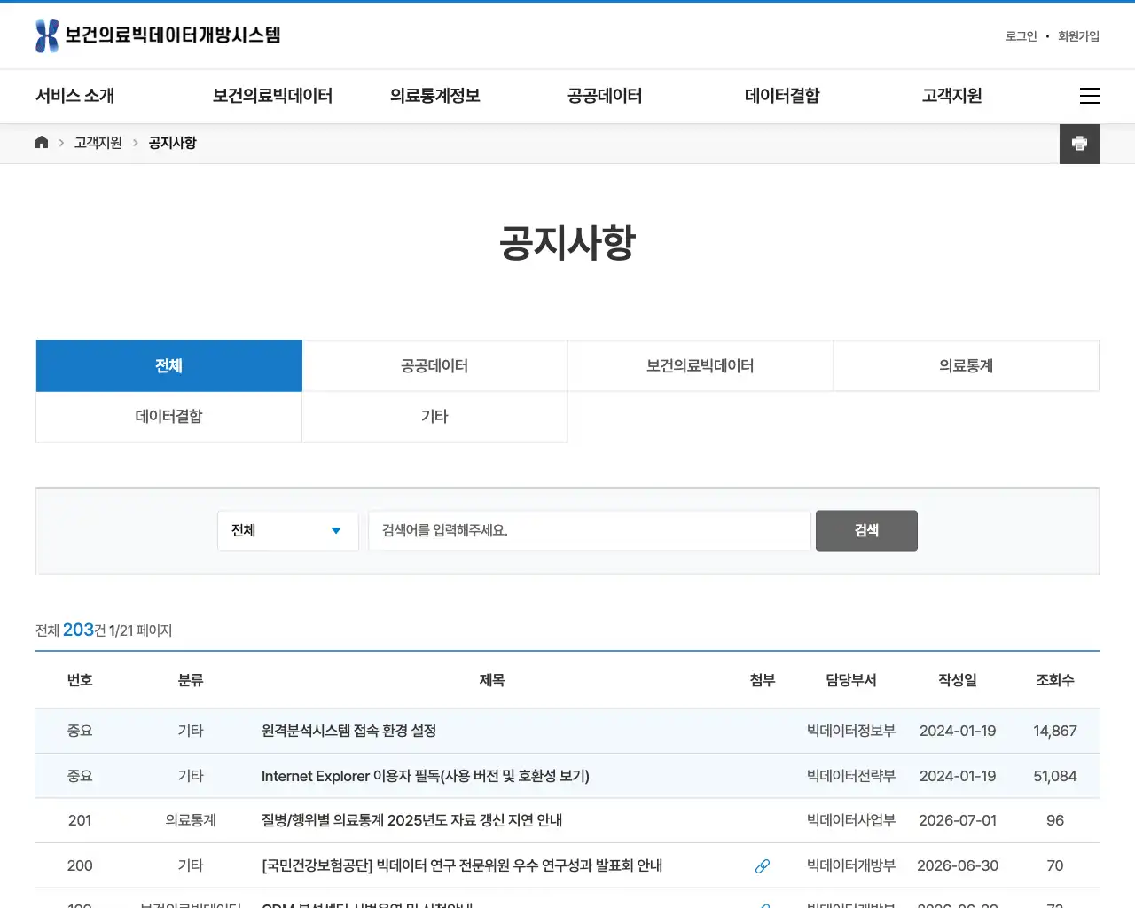
Task: Expand the 전체 search type dropdown
Action: [288, 530]
